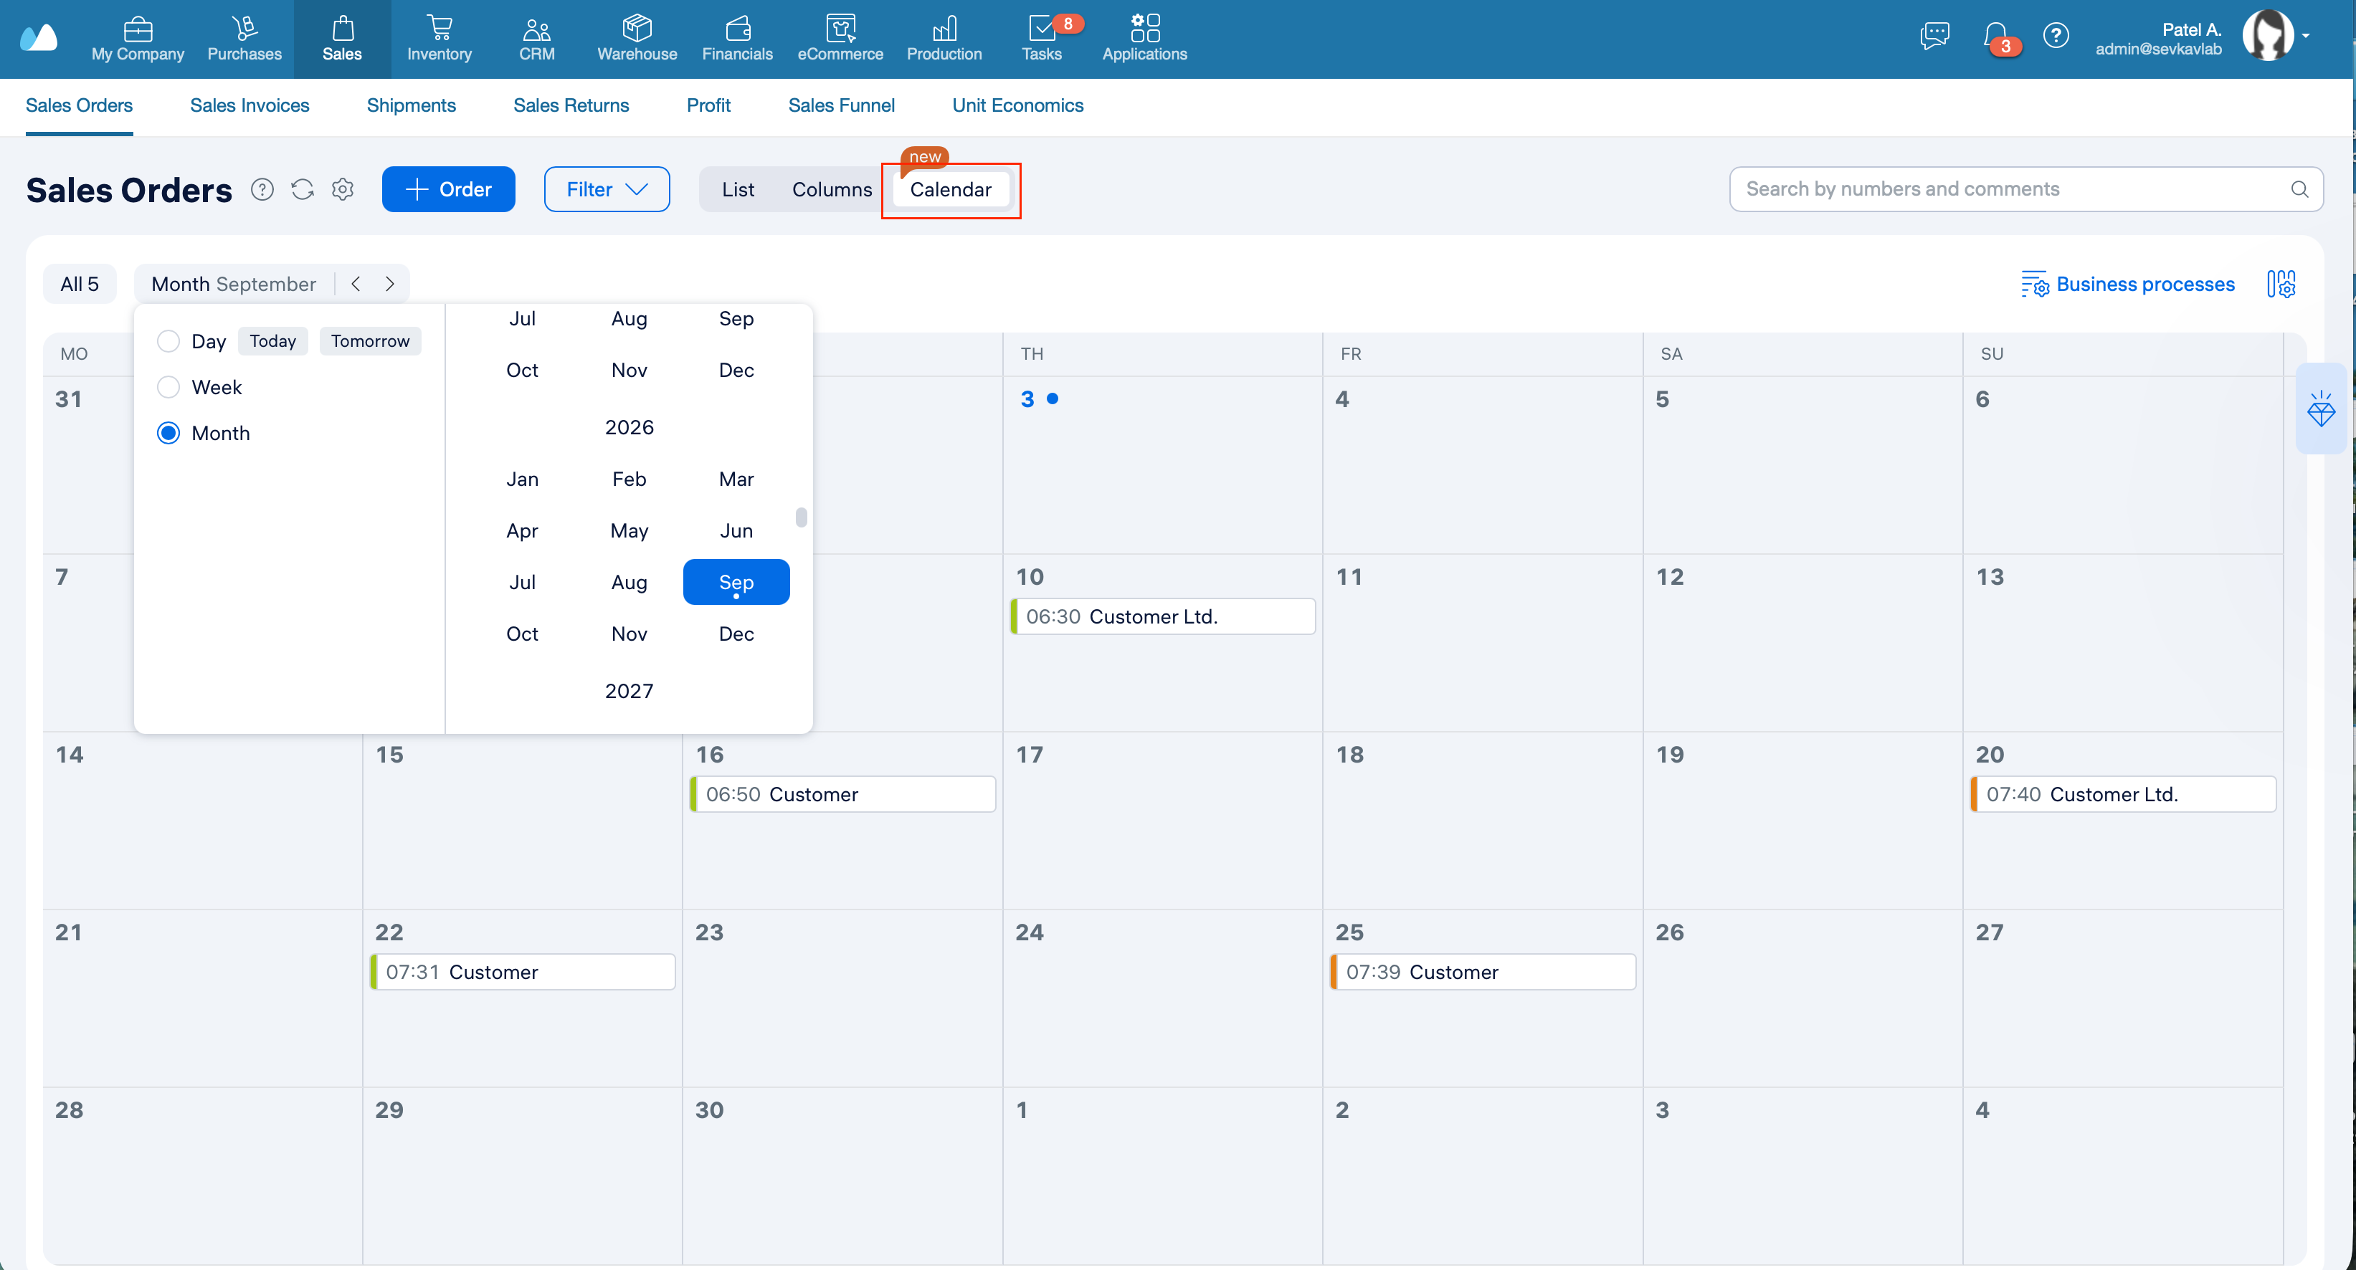Viewport: 2356px width, 1270px height.
Task: Open Sales Orders settings gear
Action: pos(343,189)
